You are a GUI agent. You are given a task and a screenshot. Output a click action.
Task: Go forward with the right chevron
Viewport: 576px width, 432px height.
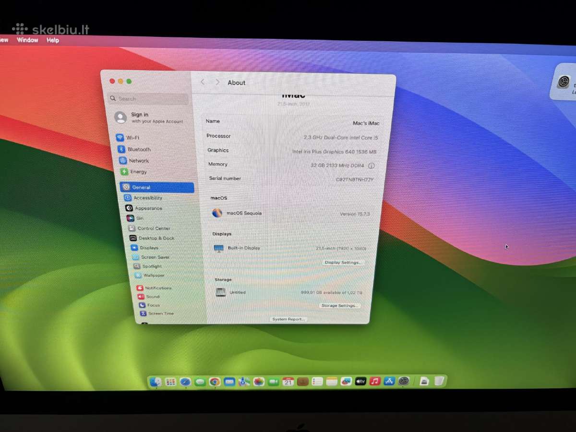[217, 82]
